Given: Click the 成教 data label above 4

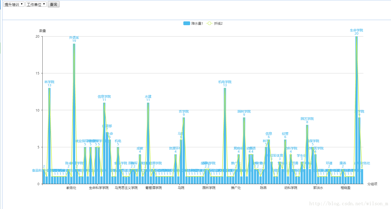Looking at the screenshot, I should point(140,148).
